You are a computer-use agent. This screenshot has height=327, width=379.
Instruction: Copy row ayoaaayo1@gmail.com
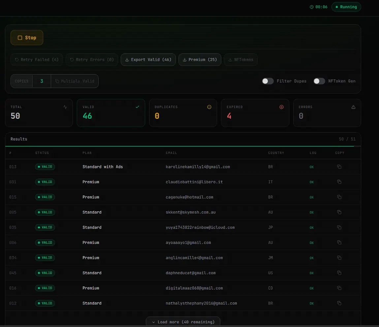coord(339,243)
